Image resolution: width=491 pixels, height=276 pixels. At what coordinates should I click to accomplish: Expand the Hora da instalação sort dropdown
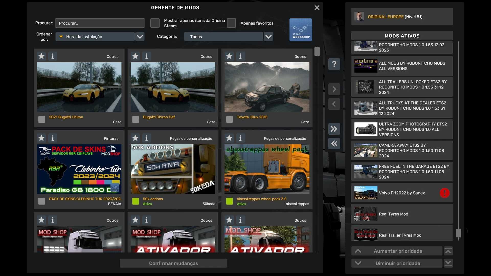pyautogui.click(x=140, y=37)
